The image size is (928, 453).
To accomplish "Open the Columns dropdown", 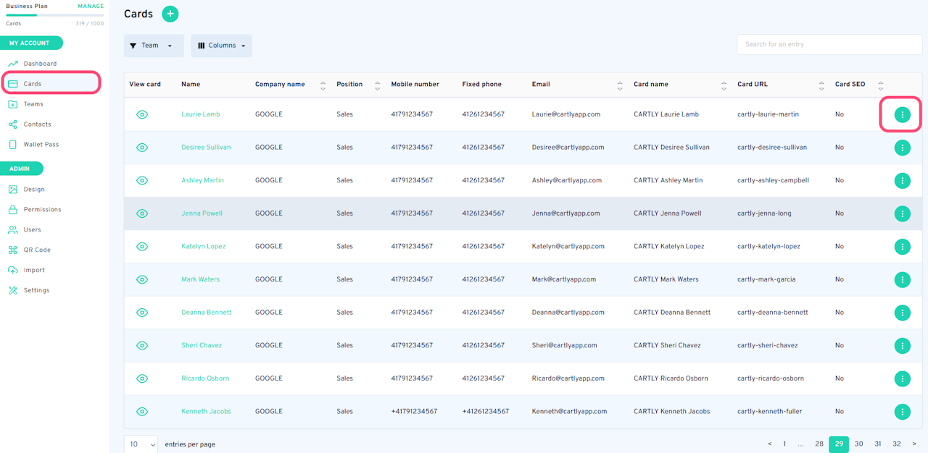I will tap(221, 46).
